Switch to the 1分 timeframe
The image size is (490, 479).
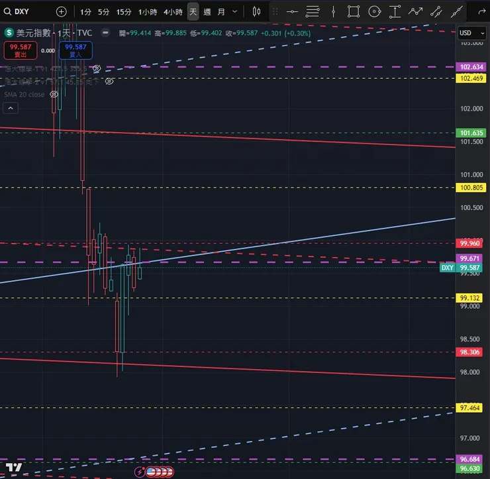[85, 12]
